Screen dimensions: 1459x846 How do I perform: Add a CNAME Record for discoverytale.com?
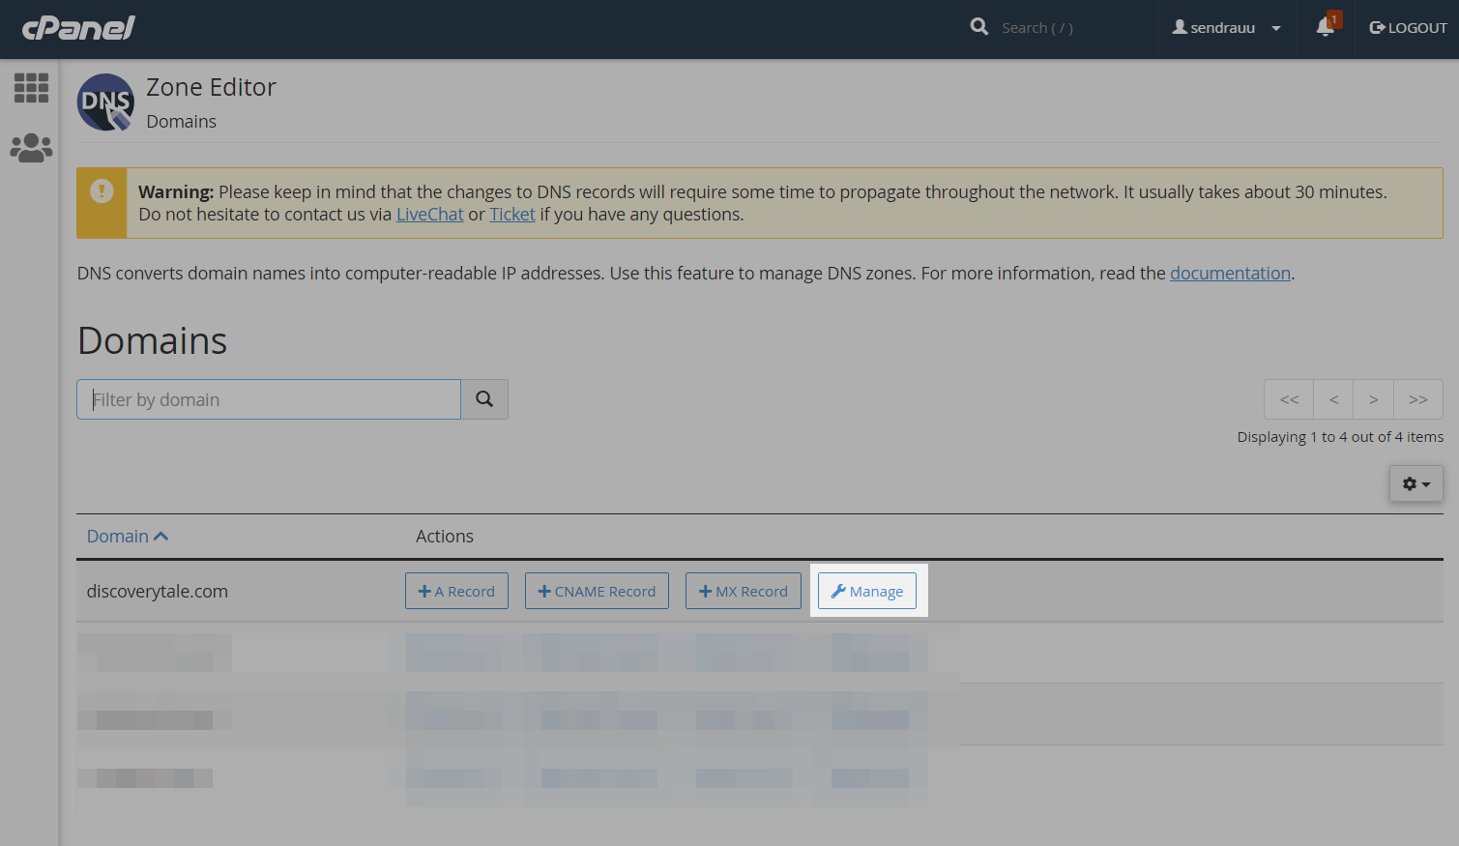597,592
